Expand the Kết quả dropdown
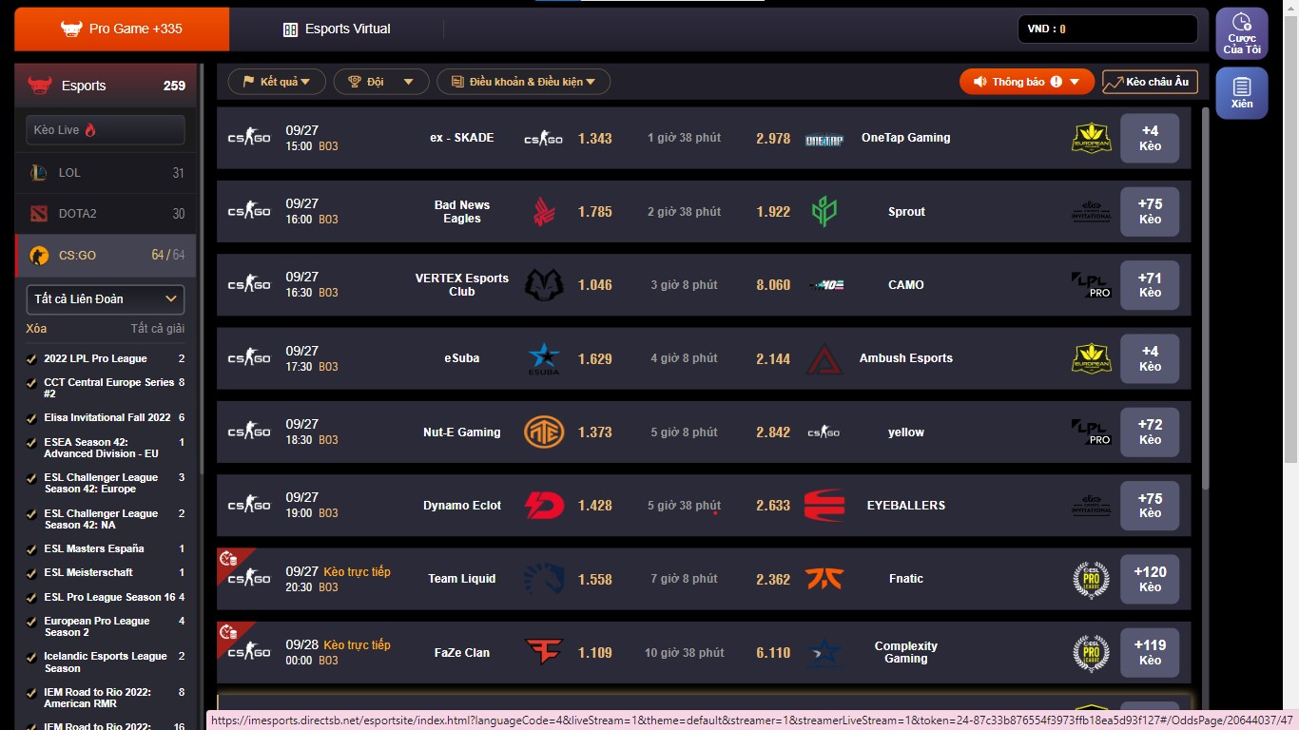 point(277,82)
